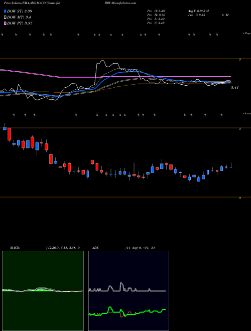Viewport: 251px width, 331px height.
Task: Click the 'MACD:' panel title
Action: tap(15, 248)
